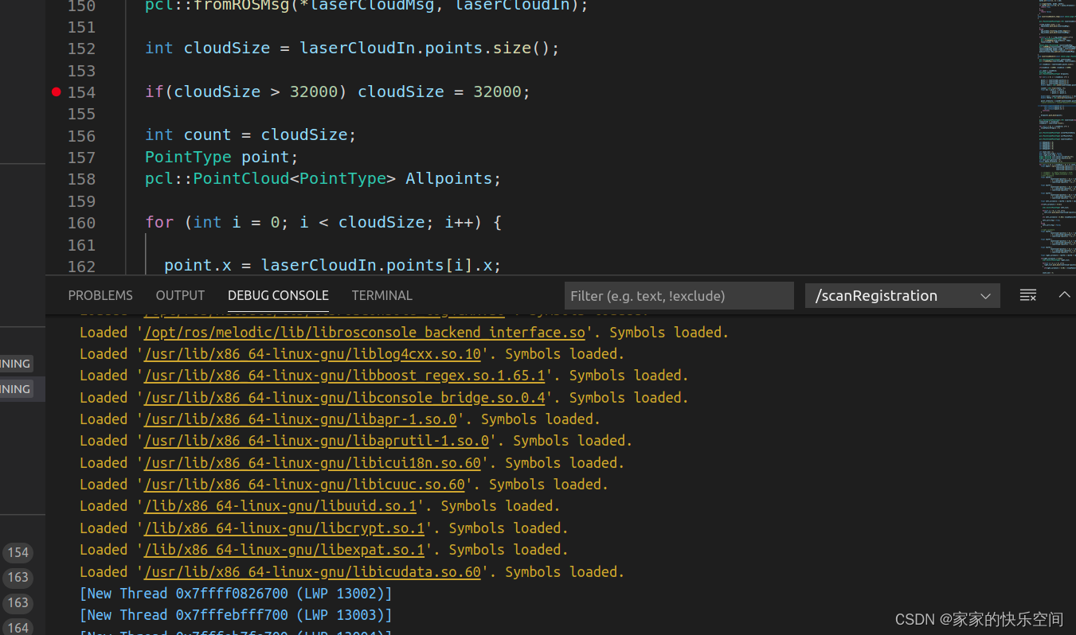
Task: Select the DEBUG CONSOLE tab
Action: point(278,295)
